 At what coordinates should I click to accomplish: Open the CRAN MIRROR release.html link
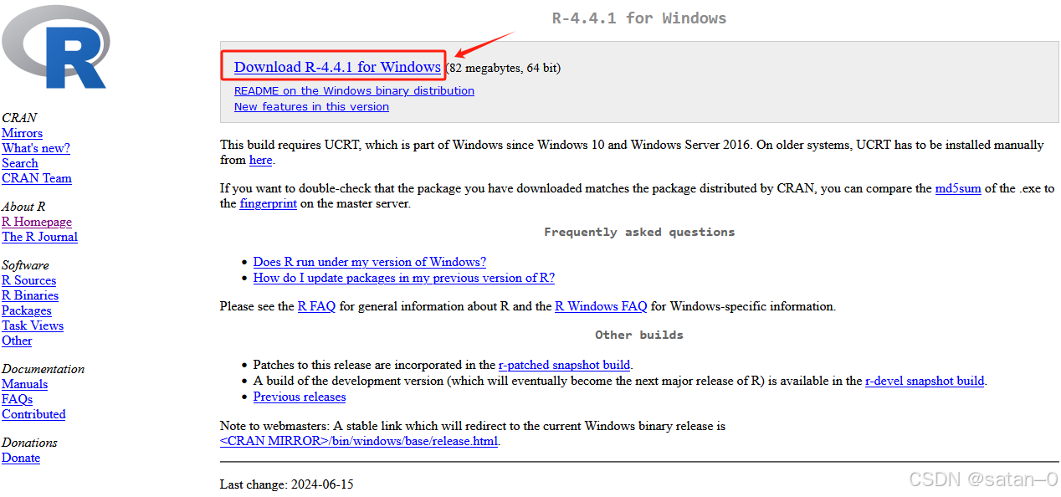coord(360,441)
